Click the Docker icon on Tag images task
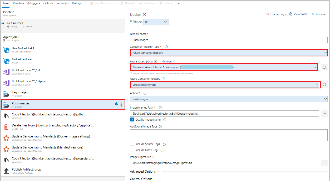This screenshot has width=330, height=181. (6, 94)
